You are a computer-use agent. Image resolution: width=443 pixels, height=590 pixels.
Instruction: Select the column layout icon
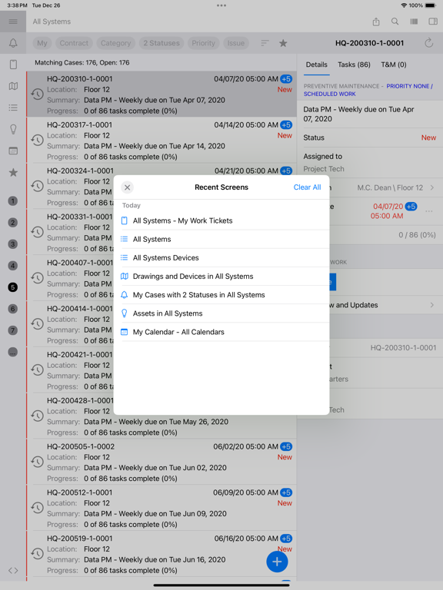coord(414,22)
